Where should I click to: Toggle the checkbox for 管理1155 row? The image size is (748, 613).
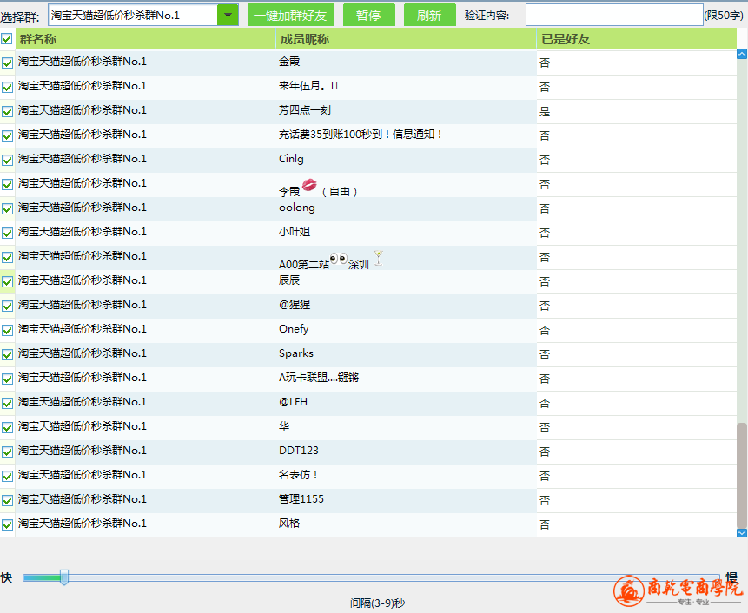(x=7, y=500)
